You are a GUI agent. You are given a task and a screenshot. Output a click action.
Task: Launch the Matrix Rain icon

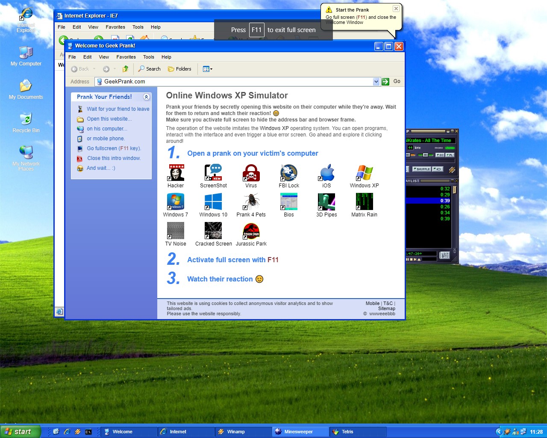364,205
